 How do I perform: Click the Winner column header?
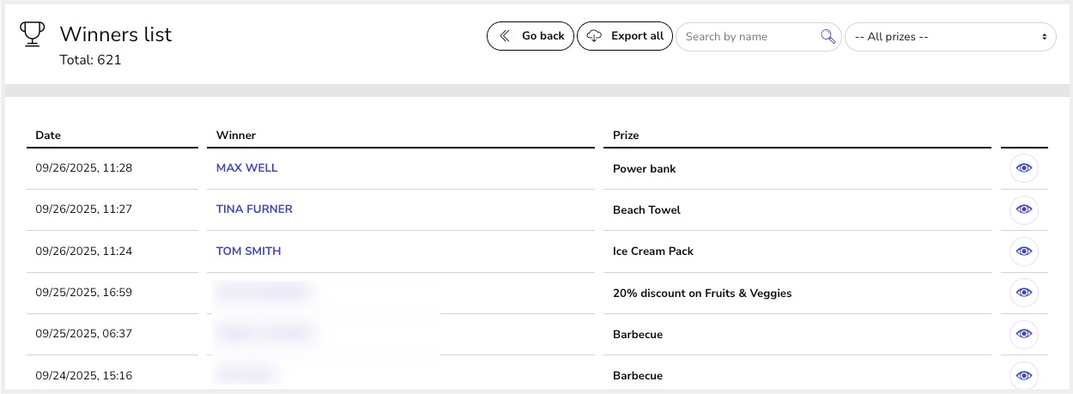click(236, 135)
